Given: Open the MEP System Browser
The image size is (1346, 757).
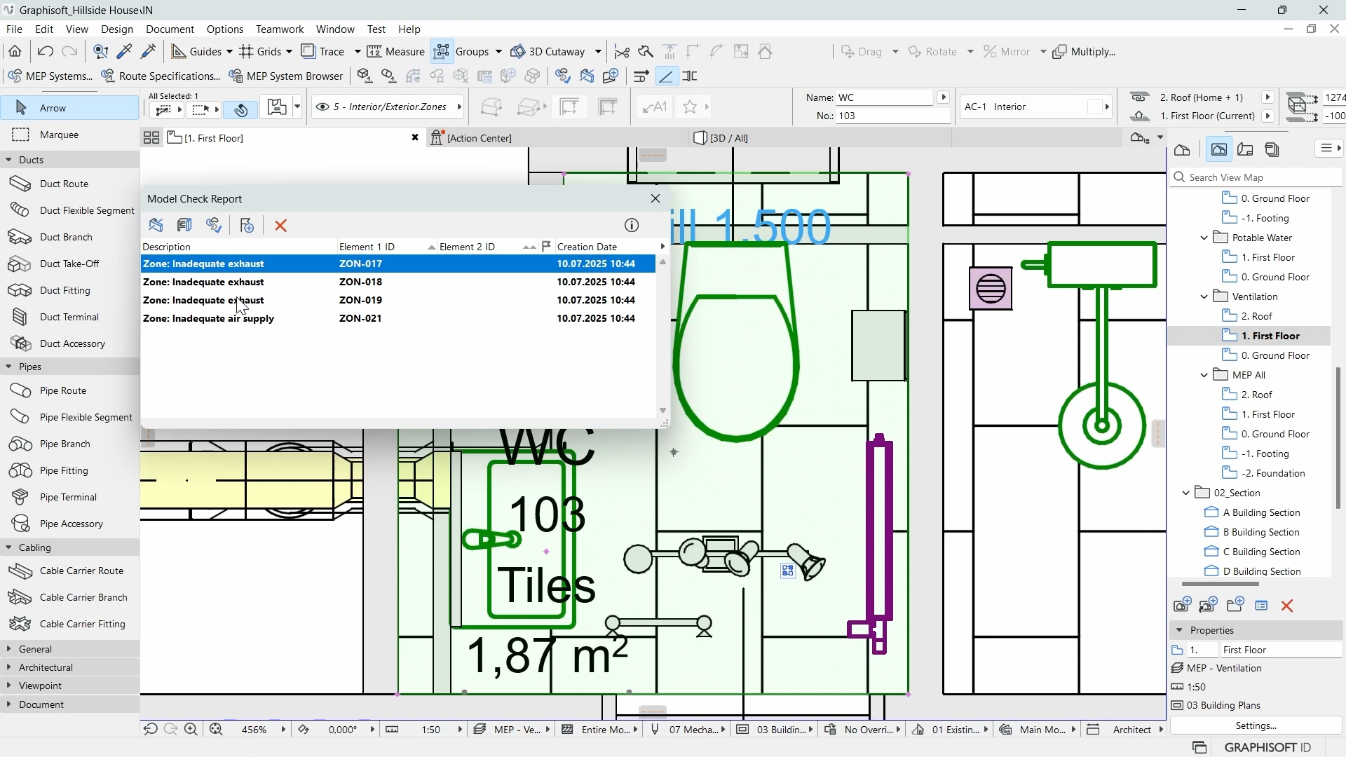Looking at the screenshot, I should click(286, 76).
